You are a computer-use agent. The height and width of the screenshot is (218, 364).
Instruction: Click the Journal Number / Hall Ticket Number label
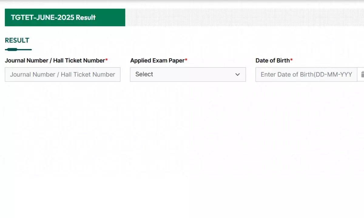(x=56, y=60)
